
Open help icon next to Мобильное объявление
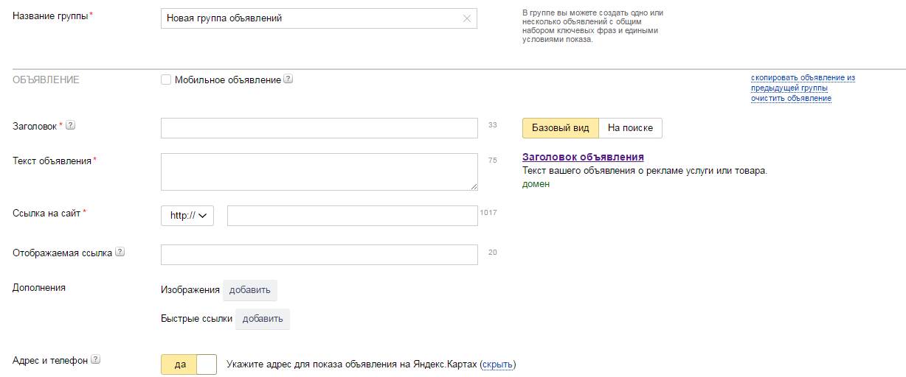click(x=288, y=80)
